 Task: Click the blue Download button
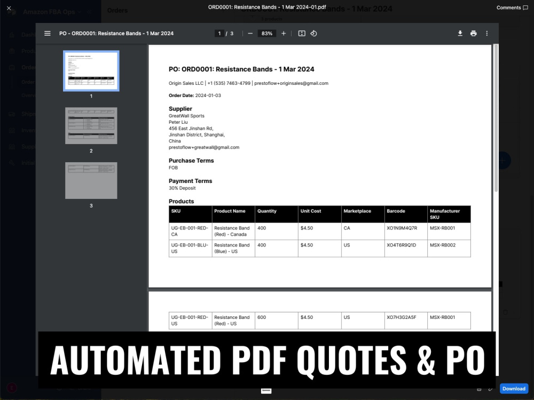[514, 388]
